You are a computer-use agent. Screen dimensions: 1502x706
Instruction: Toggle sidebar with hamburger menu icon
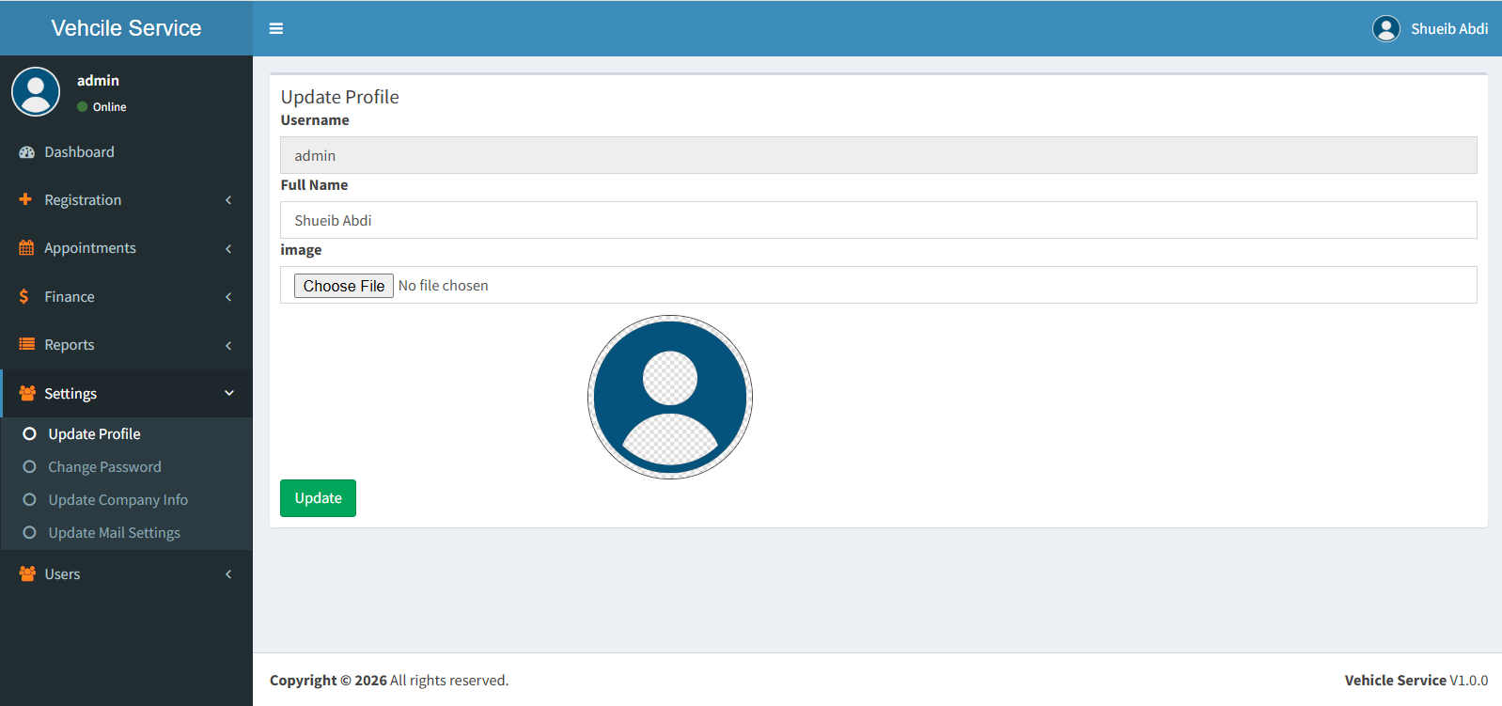276,28
